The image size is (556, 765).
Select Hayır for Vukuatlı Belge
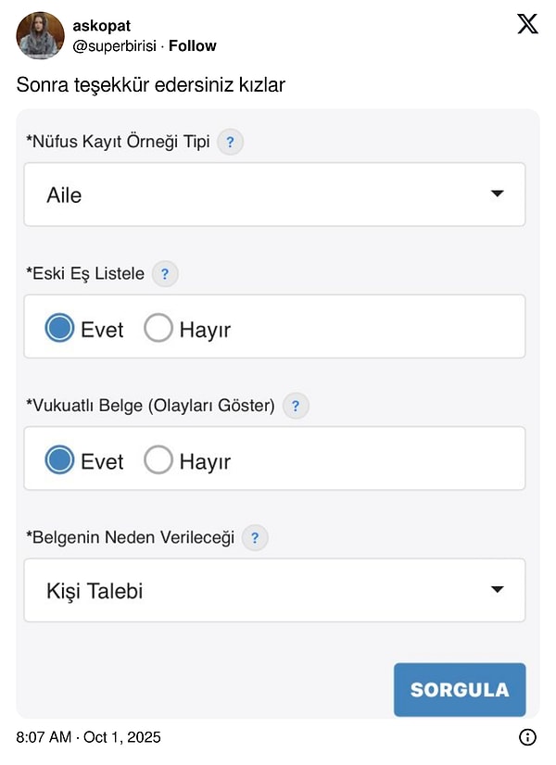click(x=158, y=459)
